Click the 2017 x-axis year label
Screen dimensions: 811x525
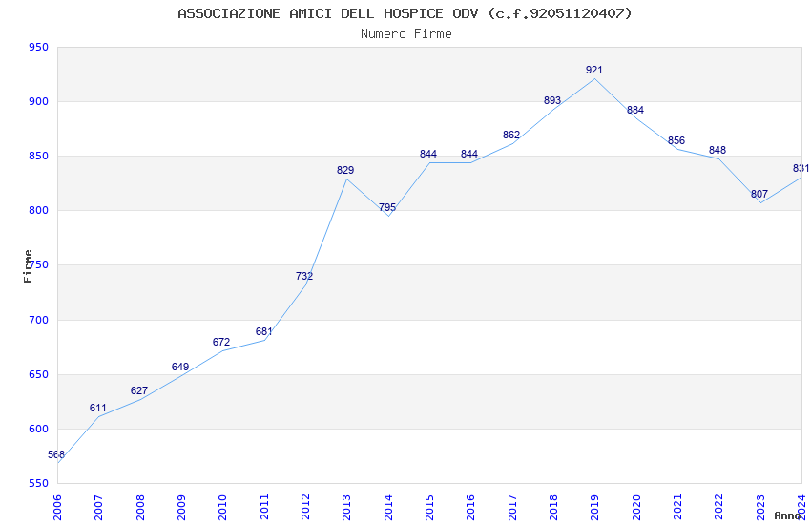click(x=512, y=508)
